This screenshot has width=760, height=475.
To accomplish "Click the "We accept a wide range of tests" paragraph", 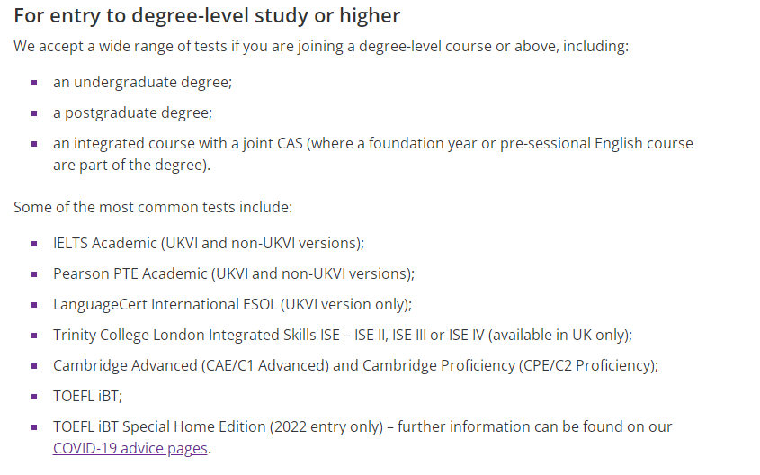I will pyautogui.click(x=321, y=46).
